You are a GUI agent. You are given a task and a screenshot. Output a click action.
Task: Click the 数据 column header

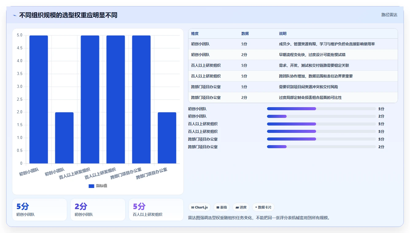click(x=245, y=34)
